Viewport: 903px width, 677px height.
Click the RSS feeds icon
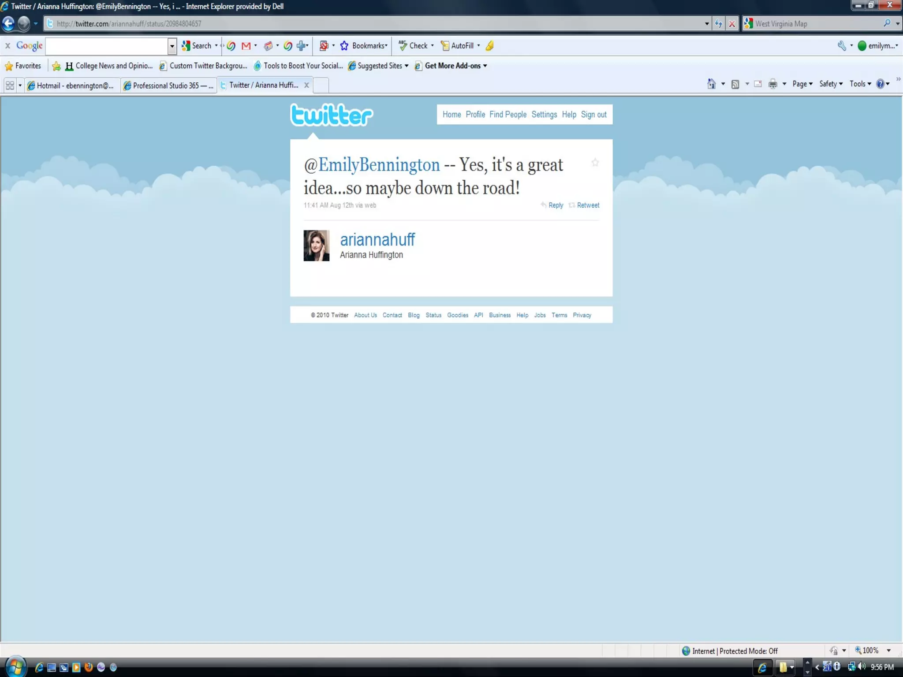click(x=735, y=84)
